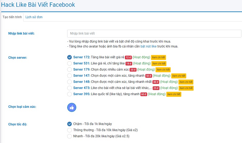The height and width of the screenshot is (143, 242).
Task: Select Server 473 shared post option
Action: 70,88
